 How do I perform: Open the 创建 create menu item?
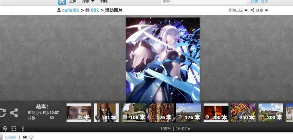click(x=104, y=1)
